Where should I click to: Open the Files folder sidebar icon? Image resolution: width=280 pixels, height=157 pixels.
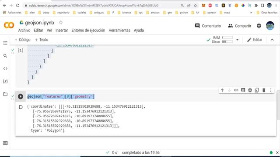point(5,94)
